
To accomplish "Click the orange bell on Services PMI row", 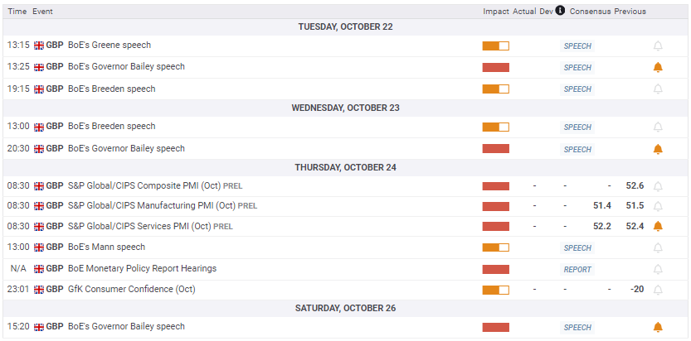I will (x=658, y=226).
